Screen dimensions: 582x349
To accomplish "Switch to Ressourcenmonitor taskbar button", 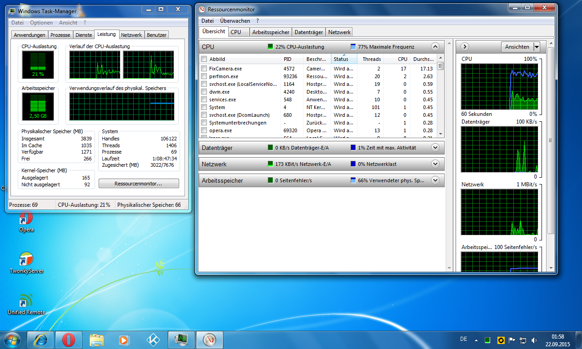I will [210, 339].
